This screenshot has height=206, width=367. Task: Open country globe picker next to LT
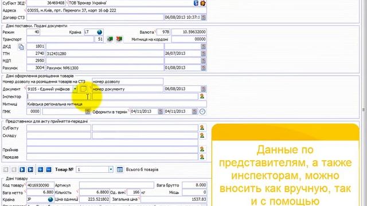[x=99, y=32]
